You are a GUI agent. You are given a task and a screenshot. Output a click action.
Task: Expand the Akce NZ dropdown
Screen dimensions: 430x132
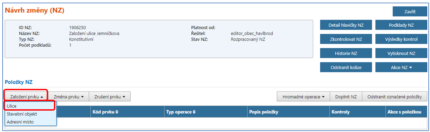tap(401, 67)
